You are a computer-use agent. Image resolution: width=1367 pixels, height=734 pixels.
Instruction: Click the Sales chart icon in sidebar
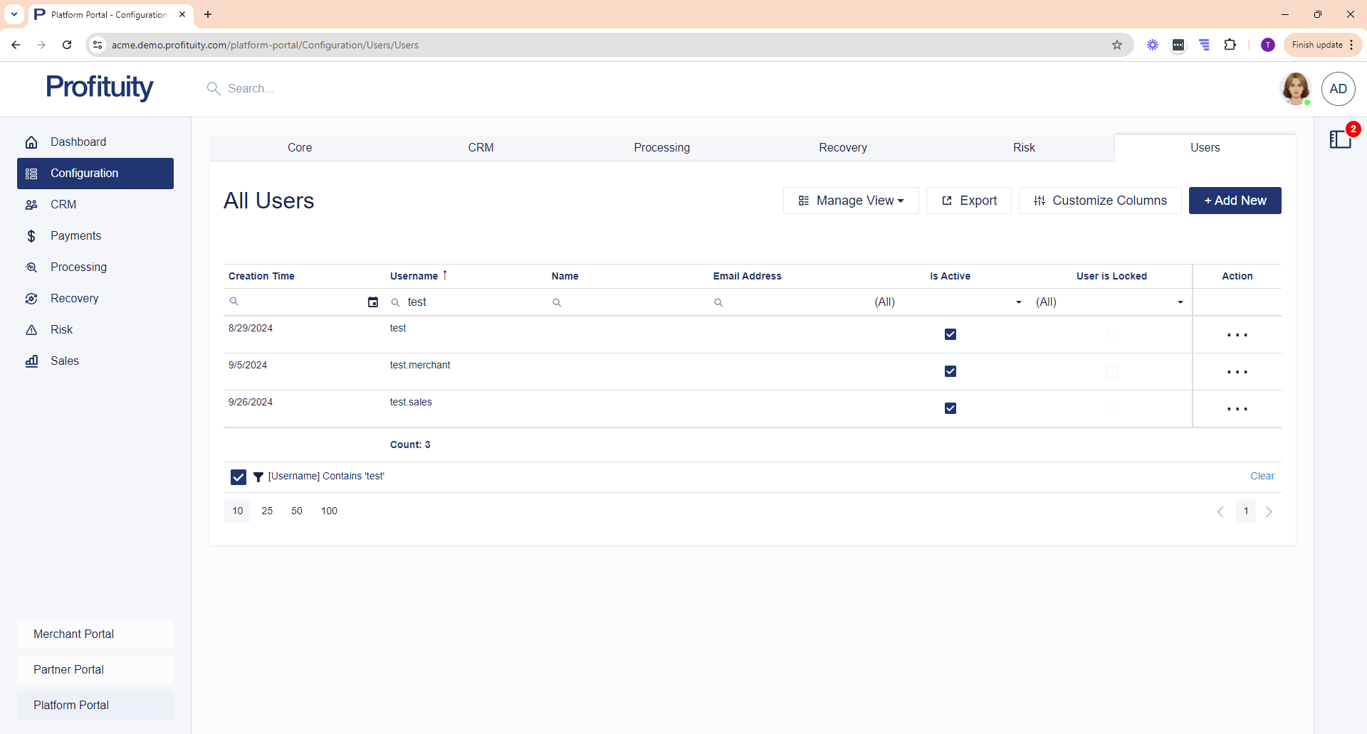point(31,361)
